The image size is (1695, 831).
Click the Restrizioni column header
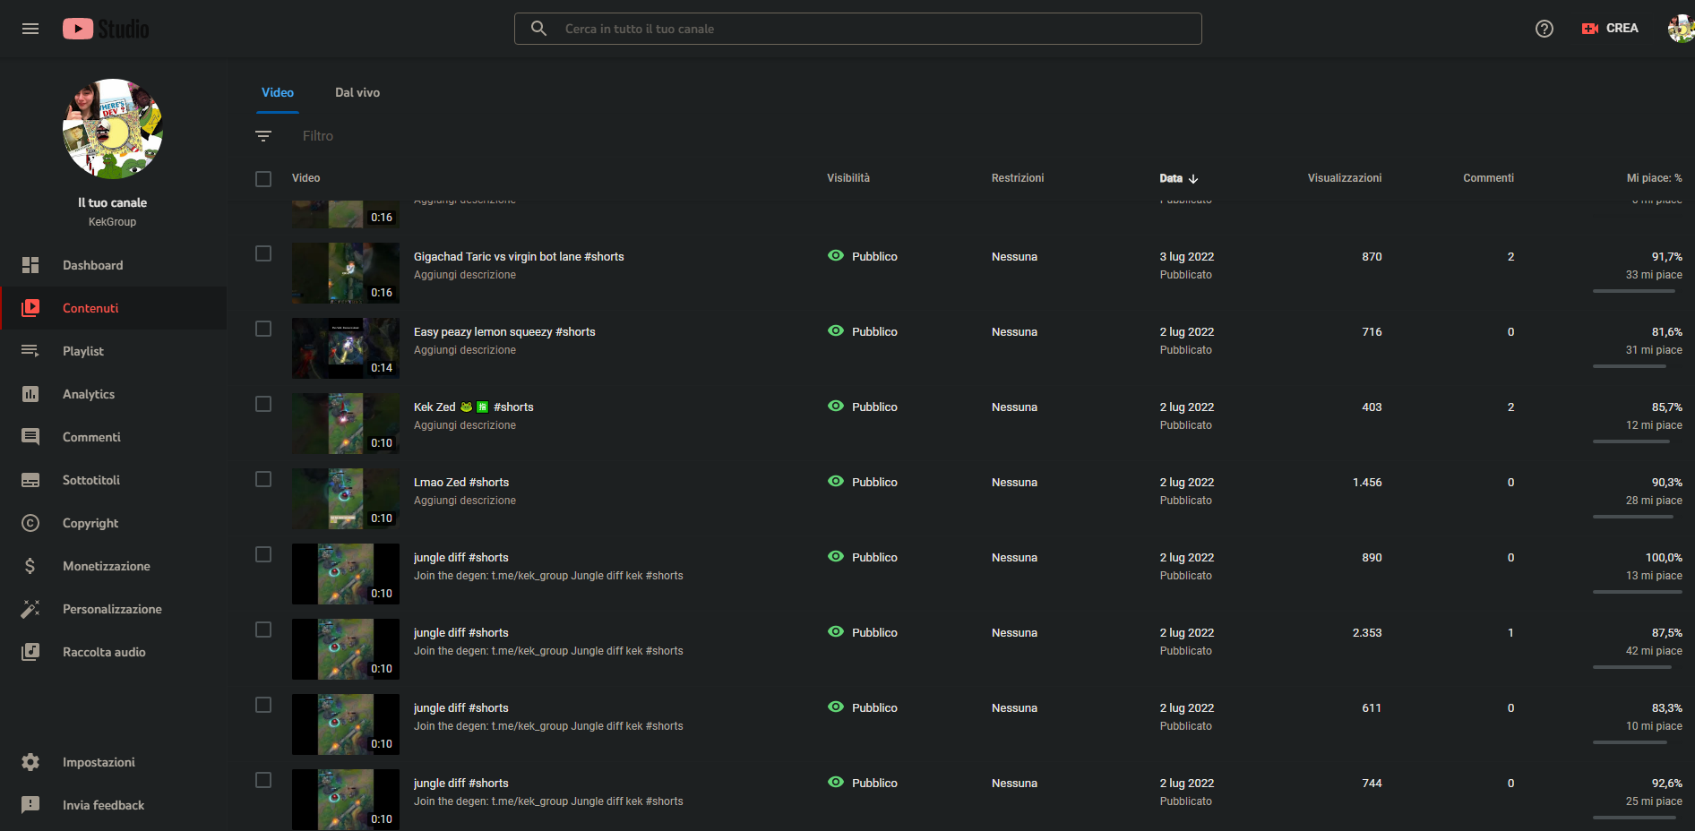tap(1018, 178)
